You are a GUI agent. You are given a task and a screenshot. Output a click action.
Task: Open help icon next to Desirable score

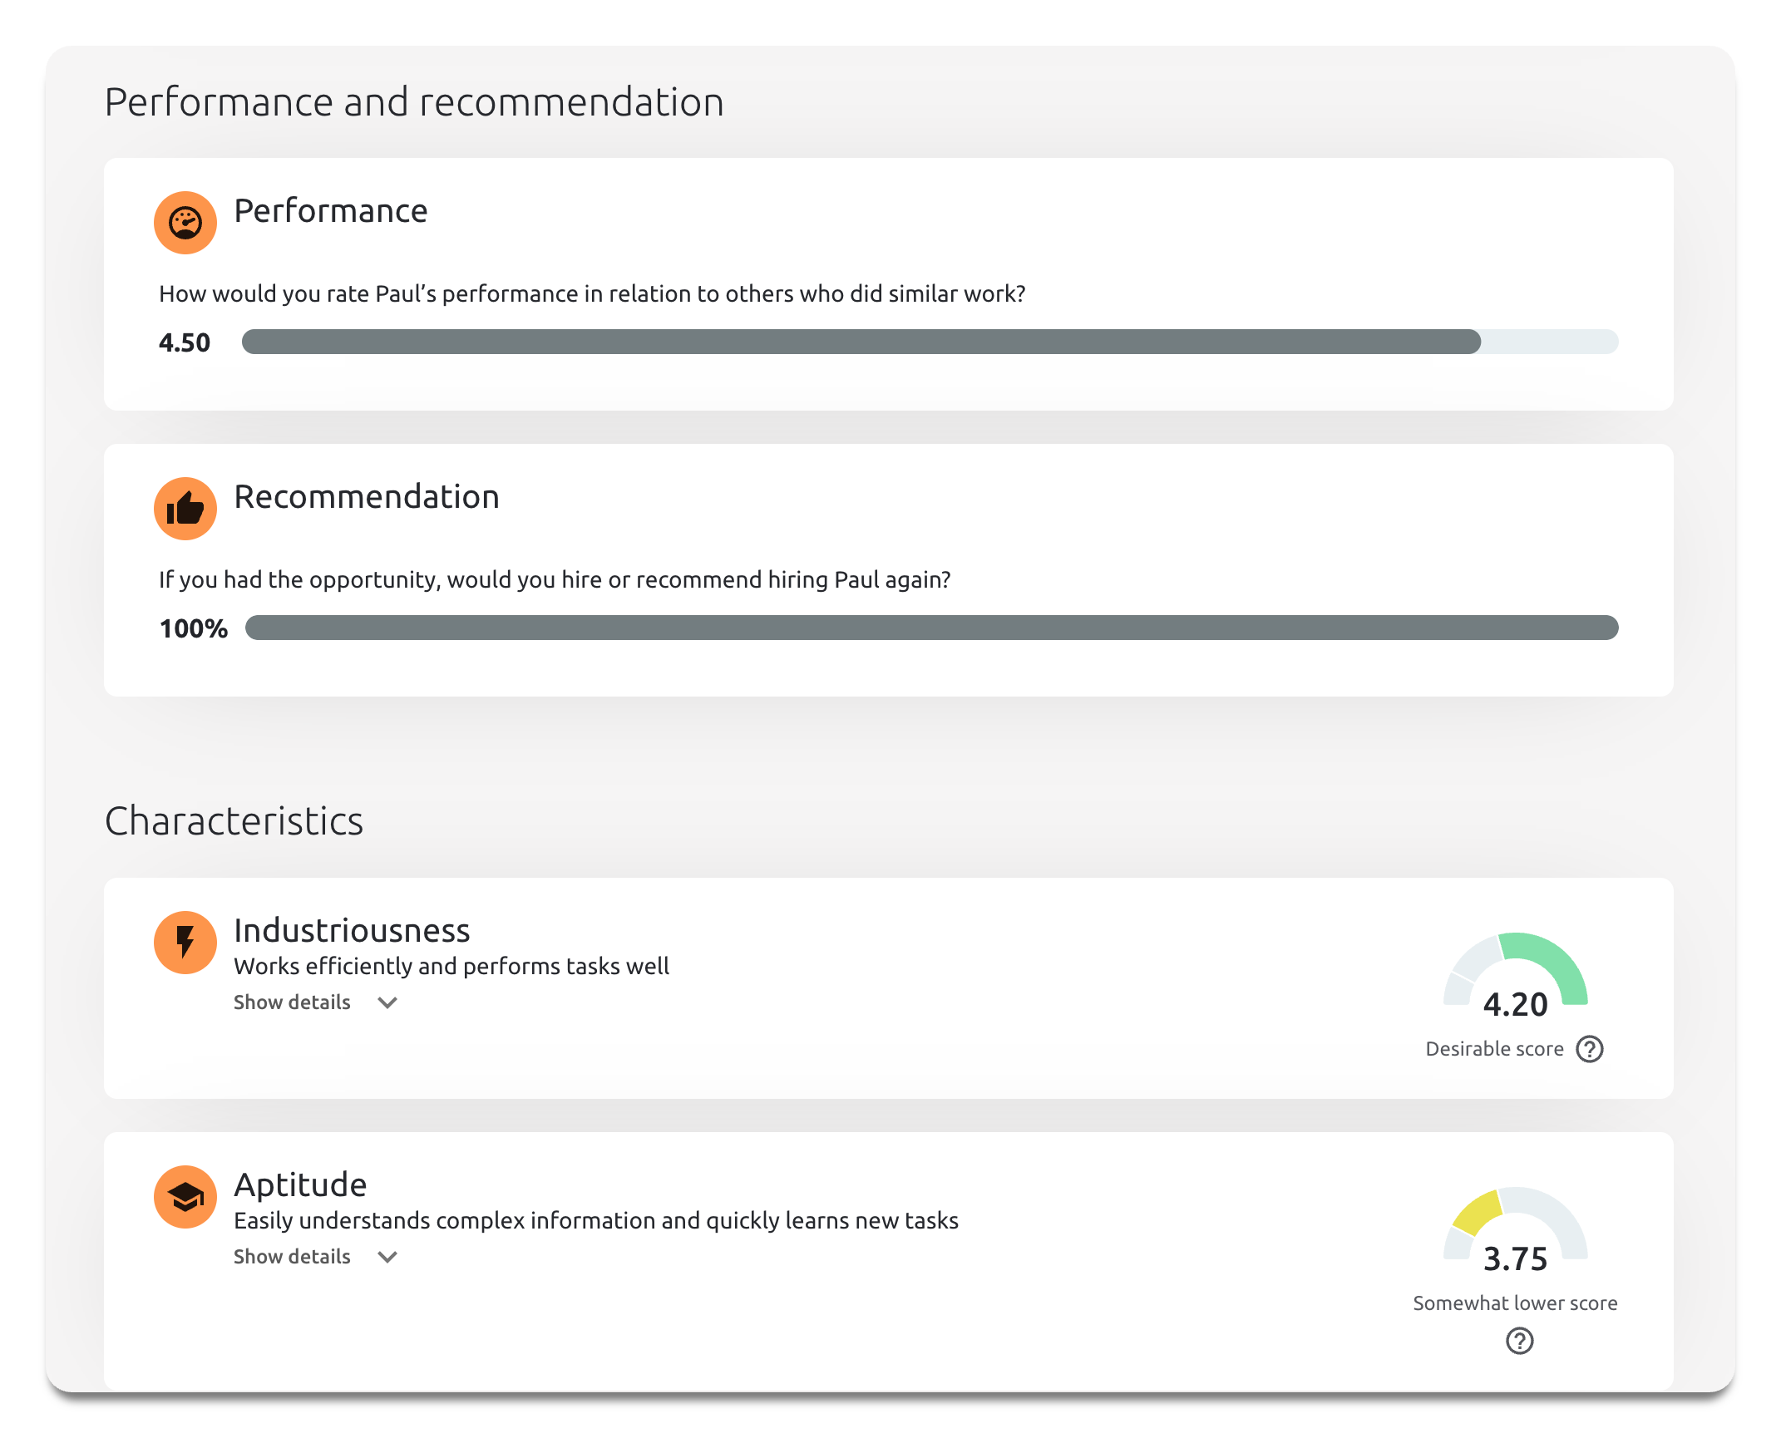click(1590, 1049)
